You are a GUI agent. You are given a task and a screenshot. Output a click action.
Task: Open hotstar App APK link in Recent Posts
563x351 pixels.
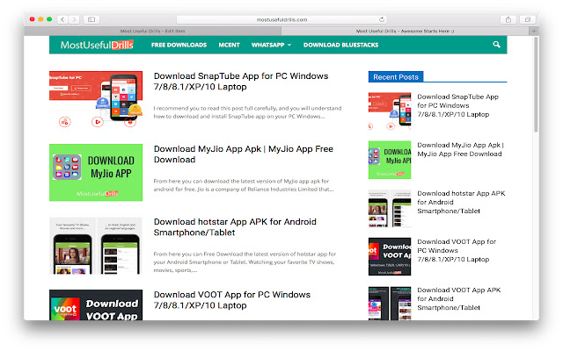(x=461, y=202)
